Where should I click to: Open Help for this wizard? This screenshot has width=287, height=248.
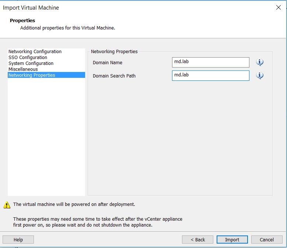18,240
